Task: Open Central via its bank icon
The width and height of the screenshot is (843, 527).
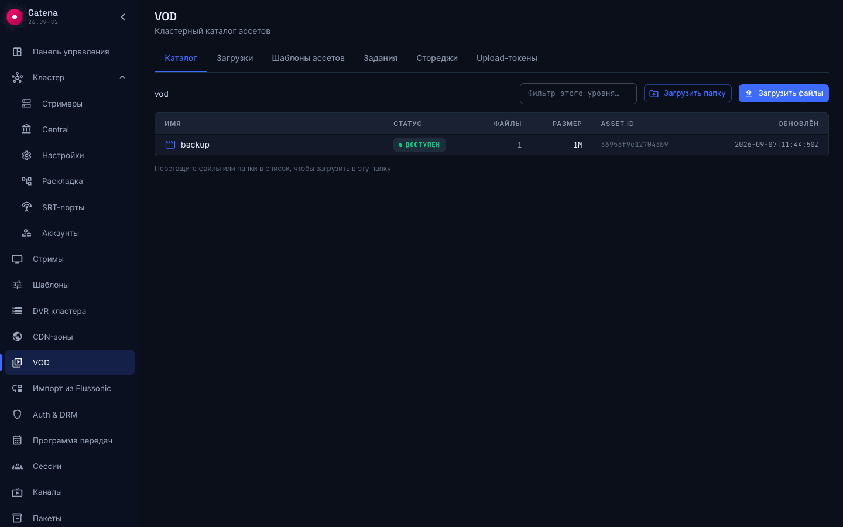Action: click(x=26, y=129)
